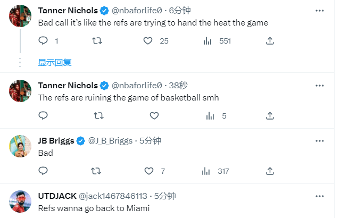The image size is (341, 218).
Task: Open the @nbaforlife0 handle on the 38秒 tweet
Action: coord(136,85)
